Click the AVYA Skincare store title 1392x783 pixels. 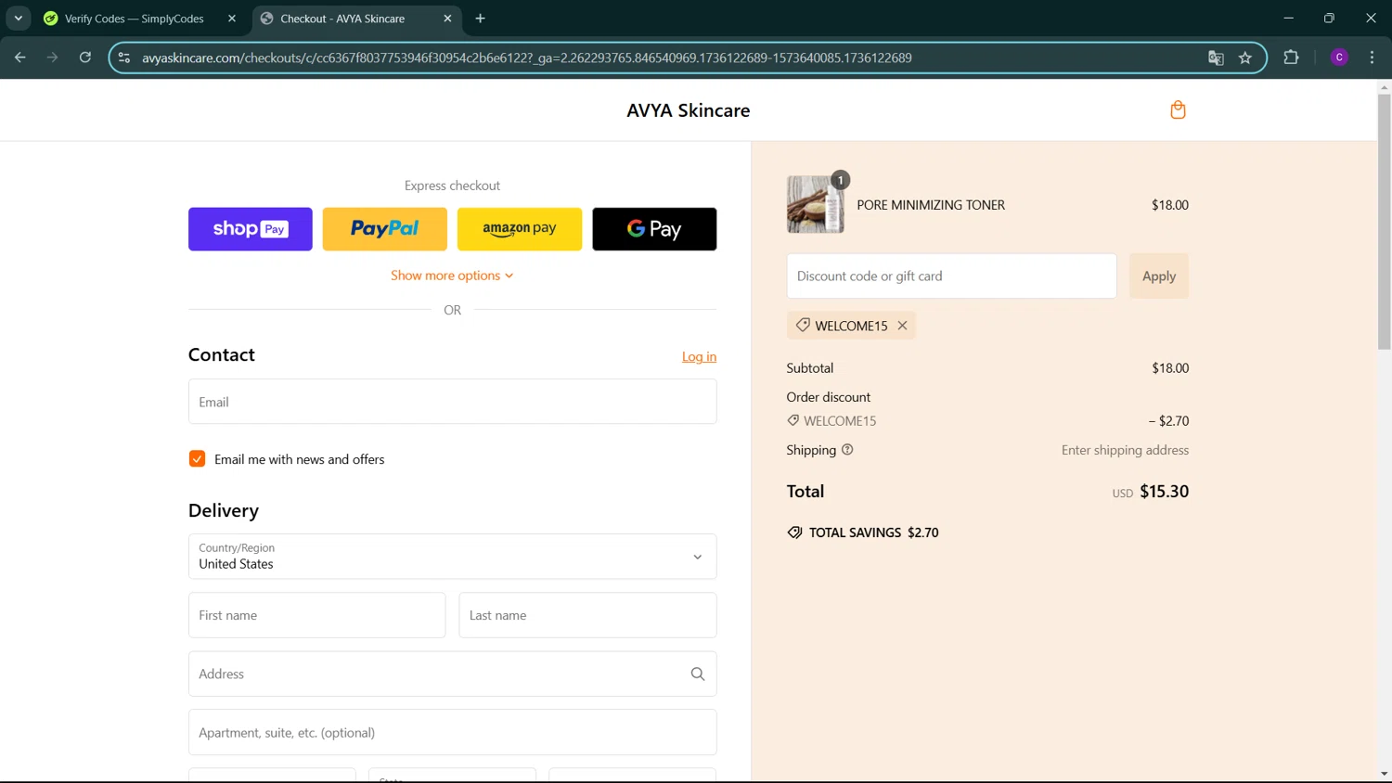pos(689,110)
